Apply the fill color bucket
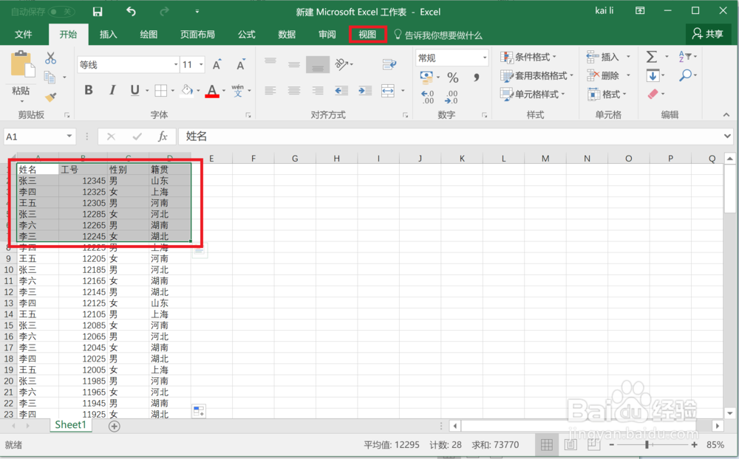The width and height of the screenshot is (739, 459). tap(187, 90)
